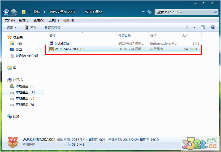The image size is (221, 152).
Task: Select the 软件 breadcrumb segment
Action: click(x=37, y=12)
